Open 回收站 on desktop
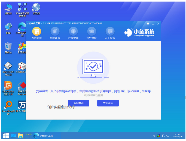Image resolution: width=186 pixels, height=141 pixels. click(x=8, y=48)
